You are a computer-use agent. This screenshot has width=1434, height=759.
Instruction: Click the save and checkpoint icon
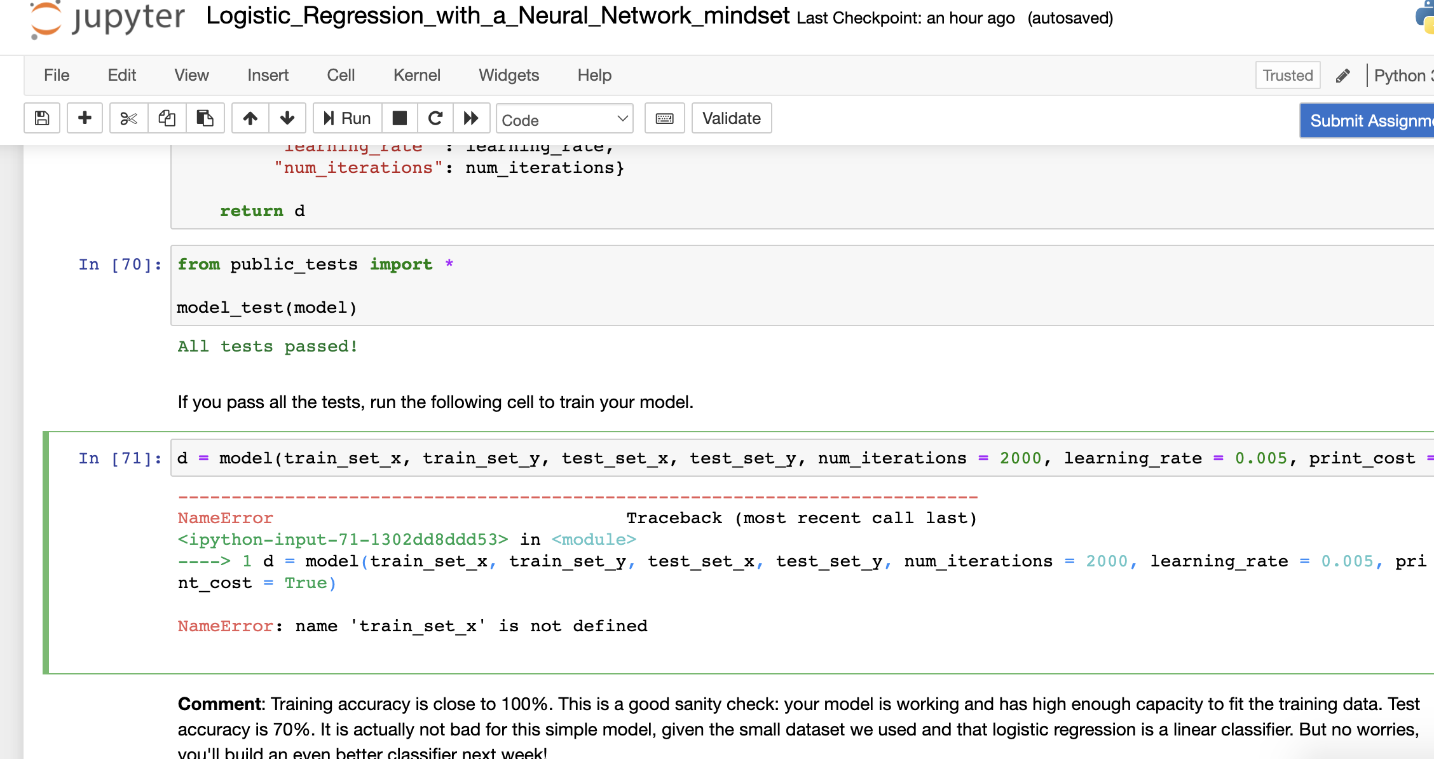[42, 118]
